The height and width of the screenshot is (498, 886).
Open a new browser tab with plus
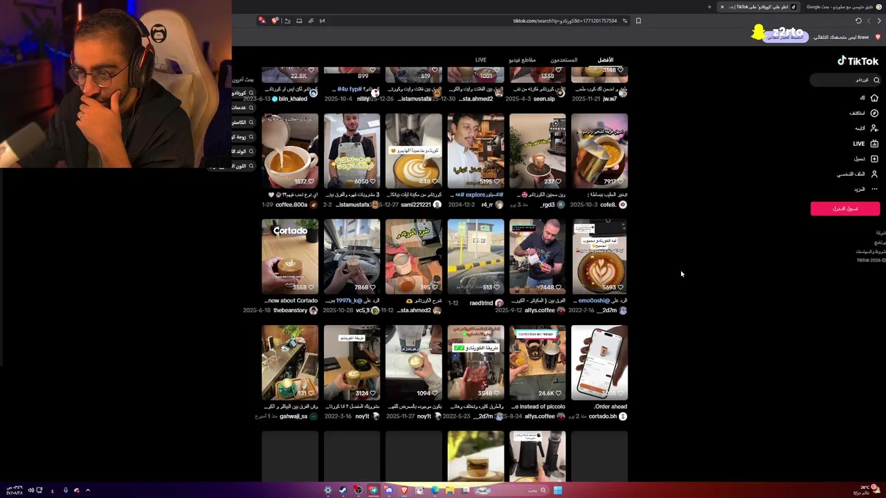pos(709,7)
